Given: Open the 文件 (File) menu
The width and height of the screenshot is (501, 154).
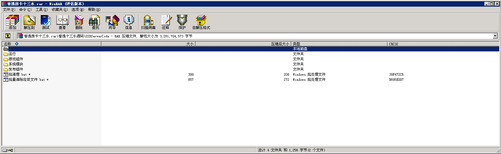Looking at the screenshot, I should [9, 10].
